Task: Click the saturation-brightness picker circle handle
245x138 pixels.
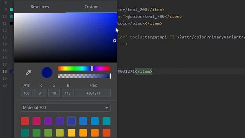Action: (114, 41)
